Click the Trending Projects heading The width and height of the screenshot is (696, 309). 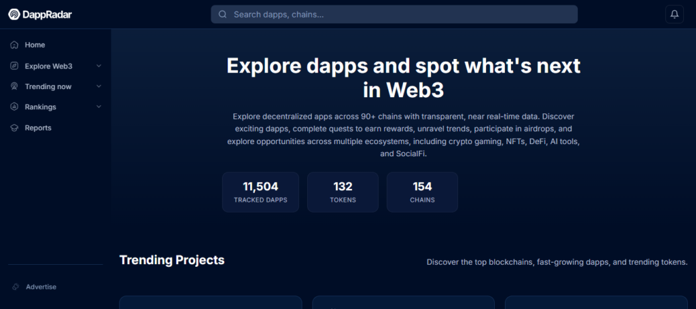(172, 260)
